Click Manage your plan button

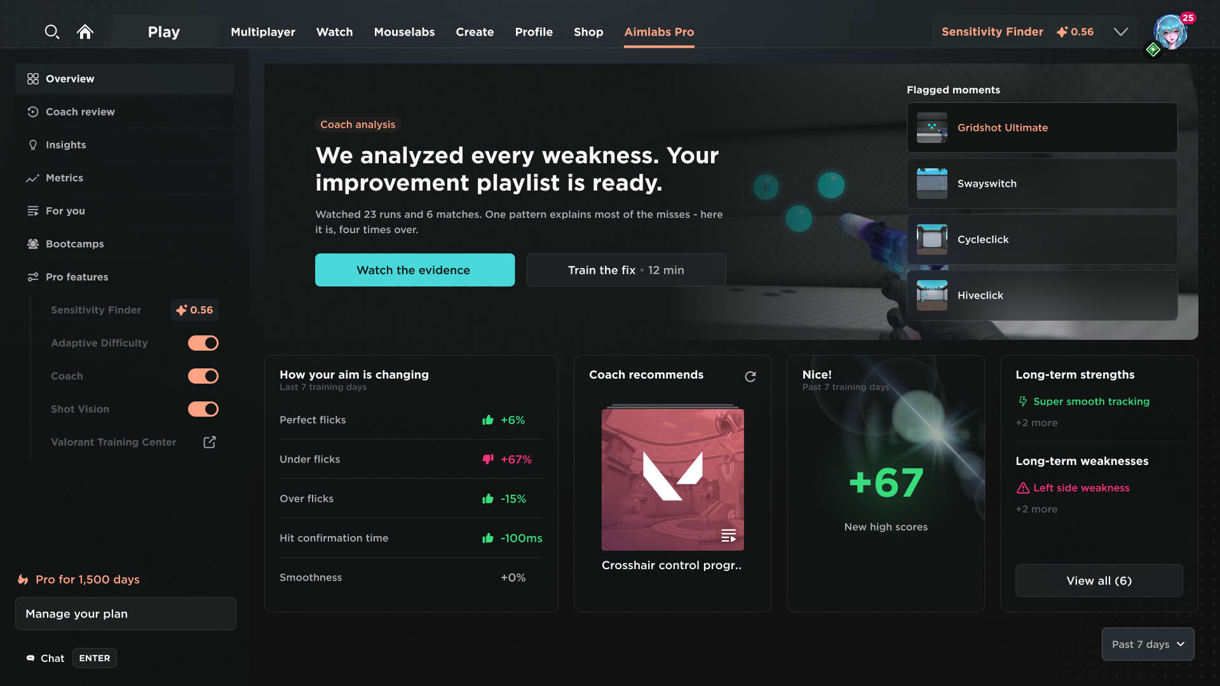(x=126, y=614)
